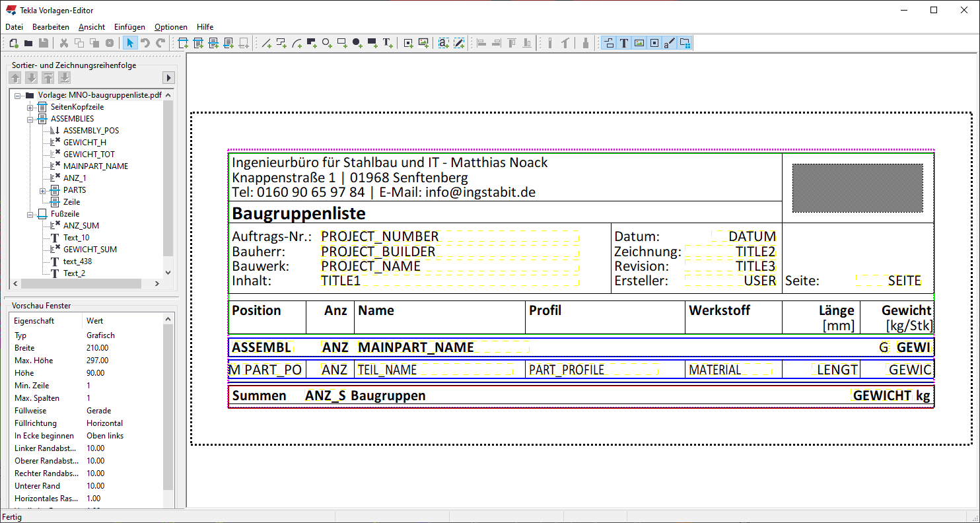Click the Open folder toolbar icon
The image size is (980, 523).
[x=28, y=43]
